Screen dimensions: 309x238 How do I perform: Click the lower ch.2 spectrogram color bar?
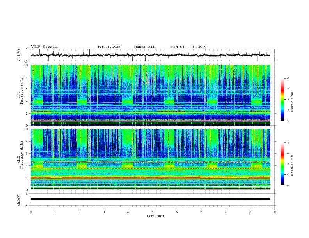(x=282, y=164)
